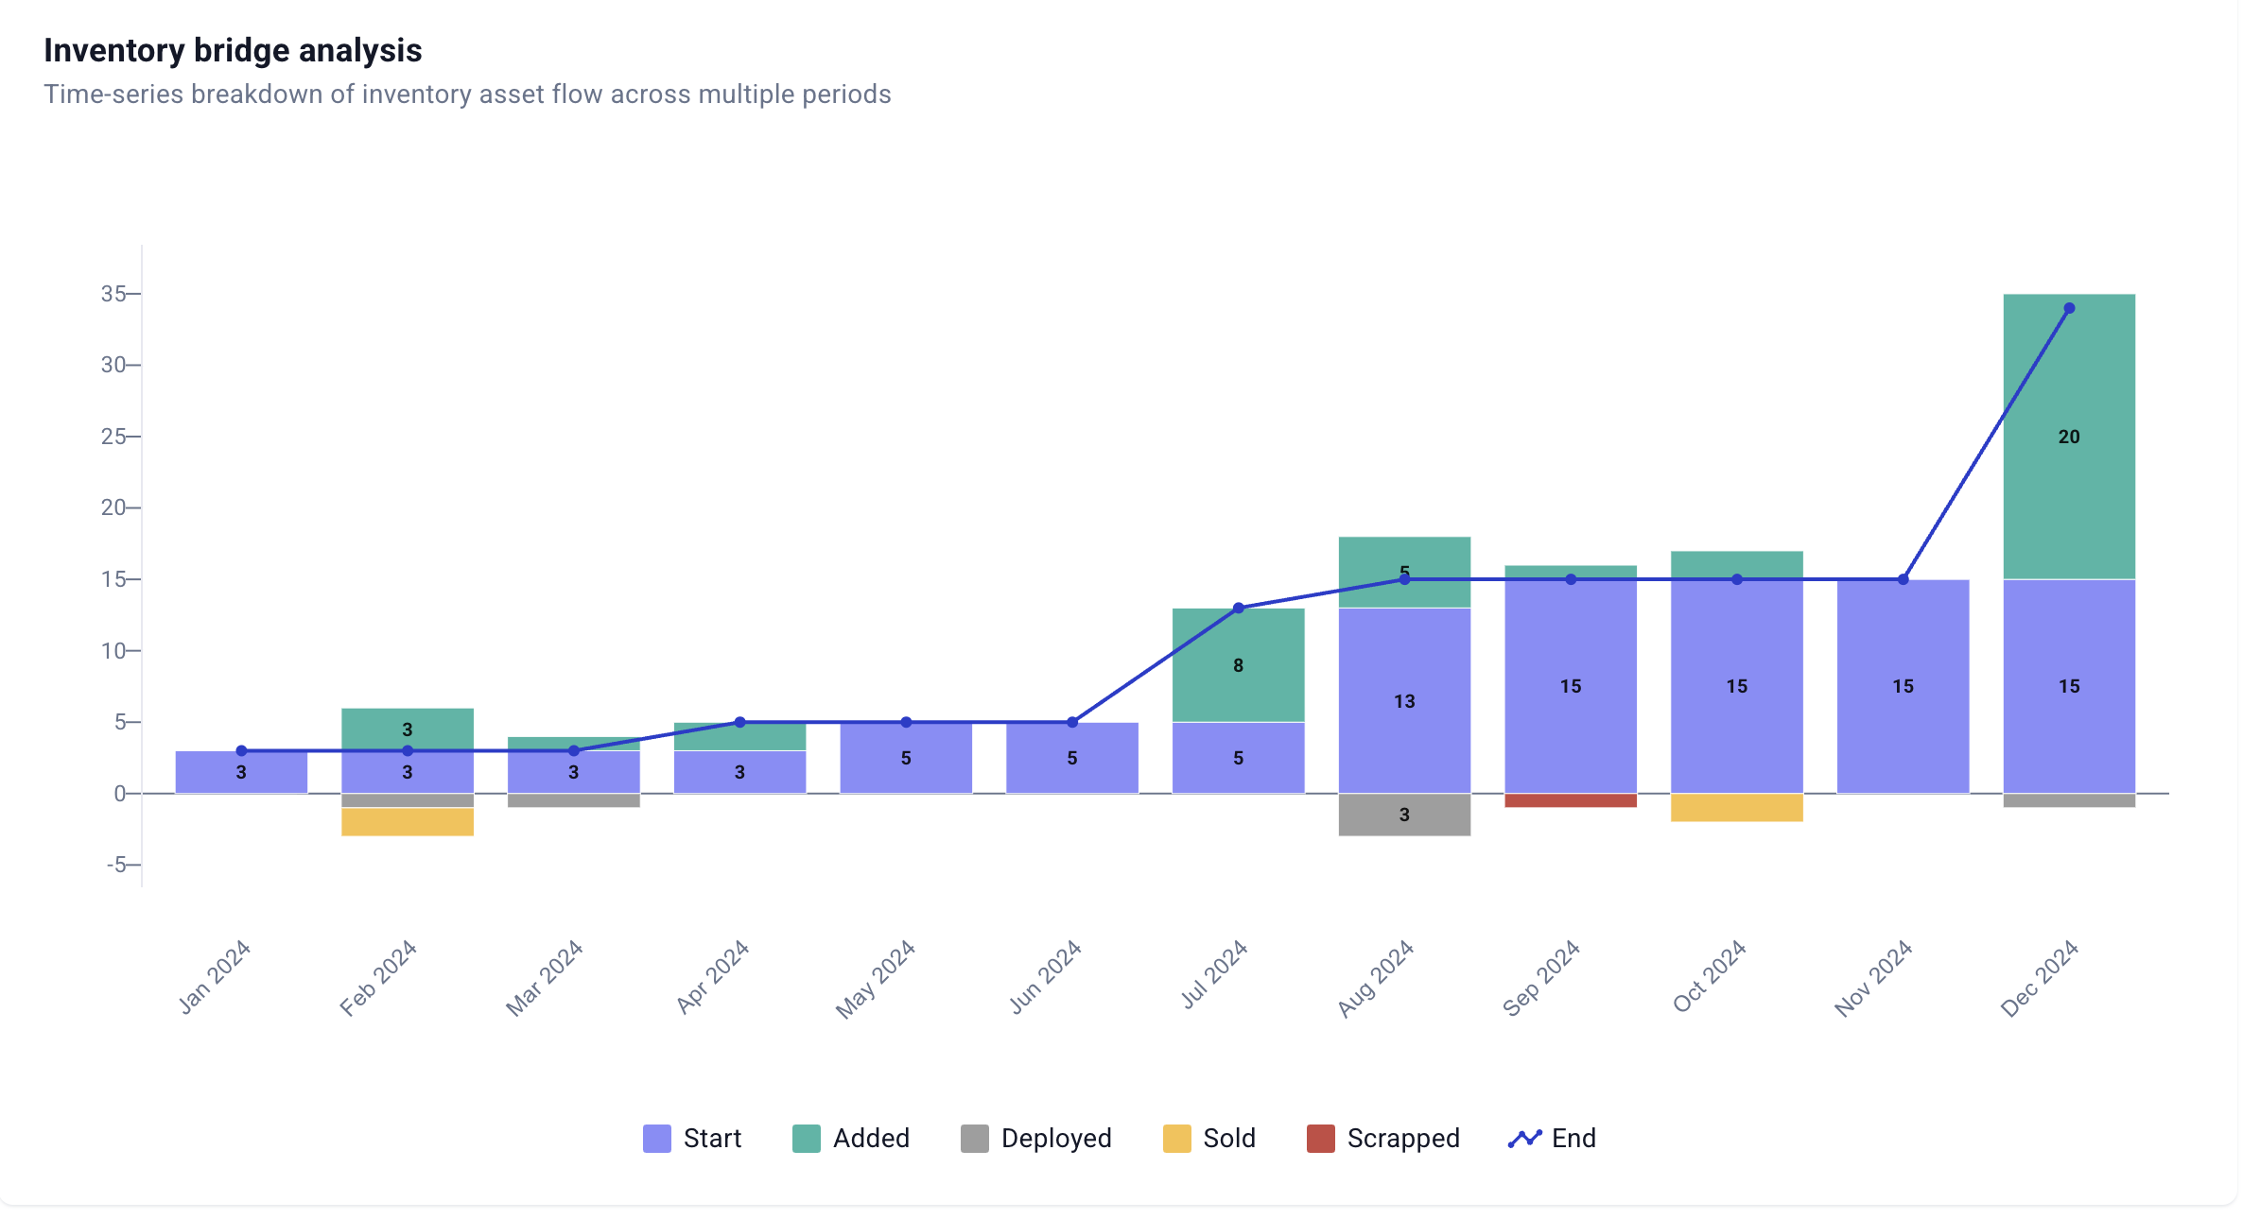Click the red Scrapped bar in Sep 2024
2260x1219 pixels.
click(x=1571, y=800)
